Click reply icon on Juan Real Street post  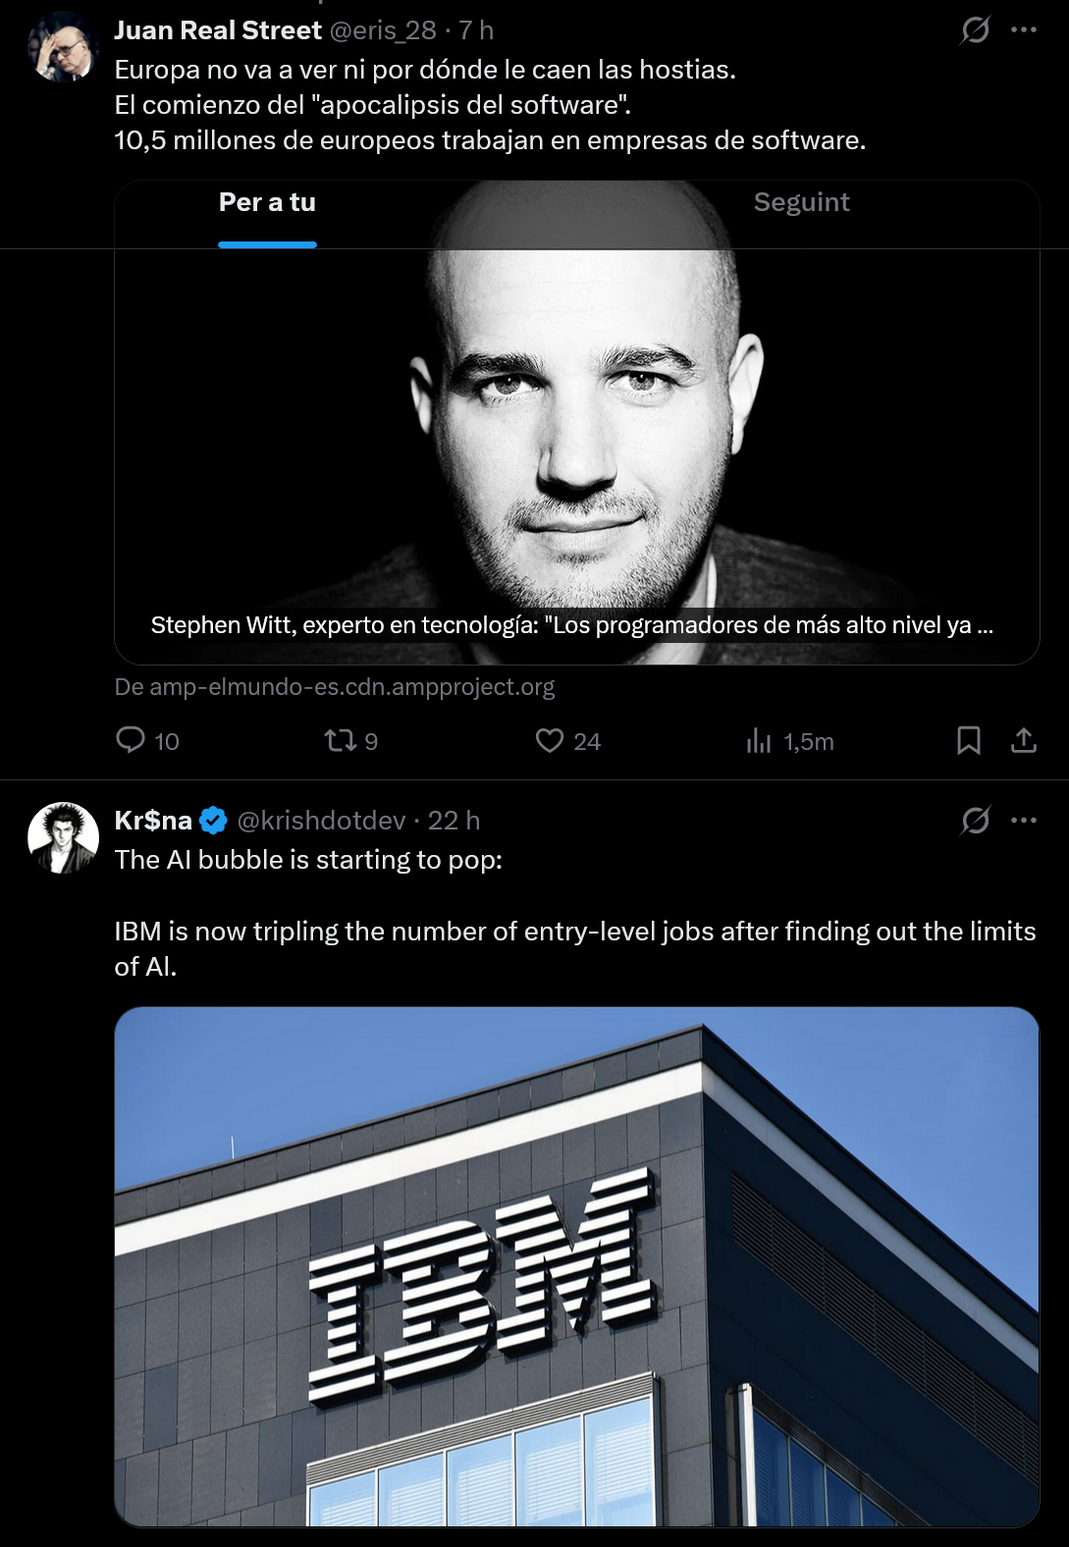click(x=131, y=740)
